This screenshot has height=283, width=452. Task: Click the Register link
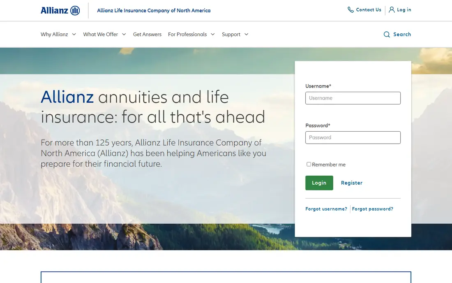[352, 183]
